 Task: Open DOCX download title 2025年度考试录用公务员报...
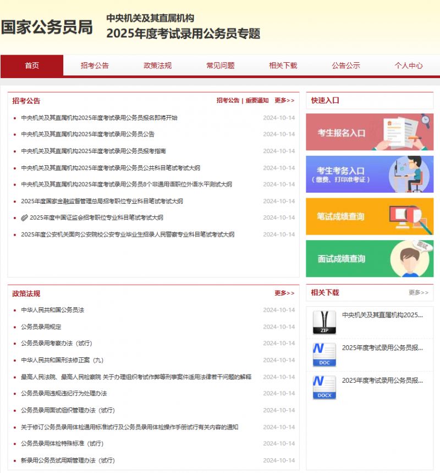(x=382, y=380)
